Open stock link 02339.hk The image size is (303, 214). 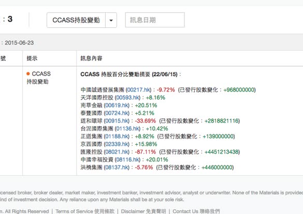click(117, 144)
